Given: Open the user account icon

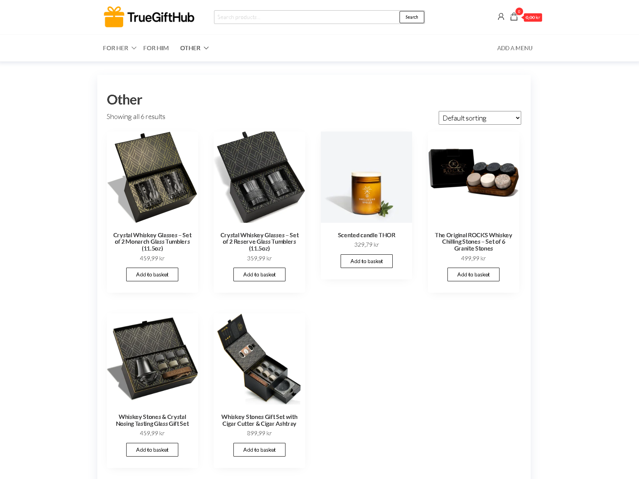Looking at the screenshot, I should coord(501,17).
